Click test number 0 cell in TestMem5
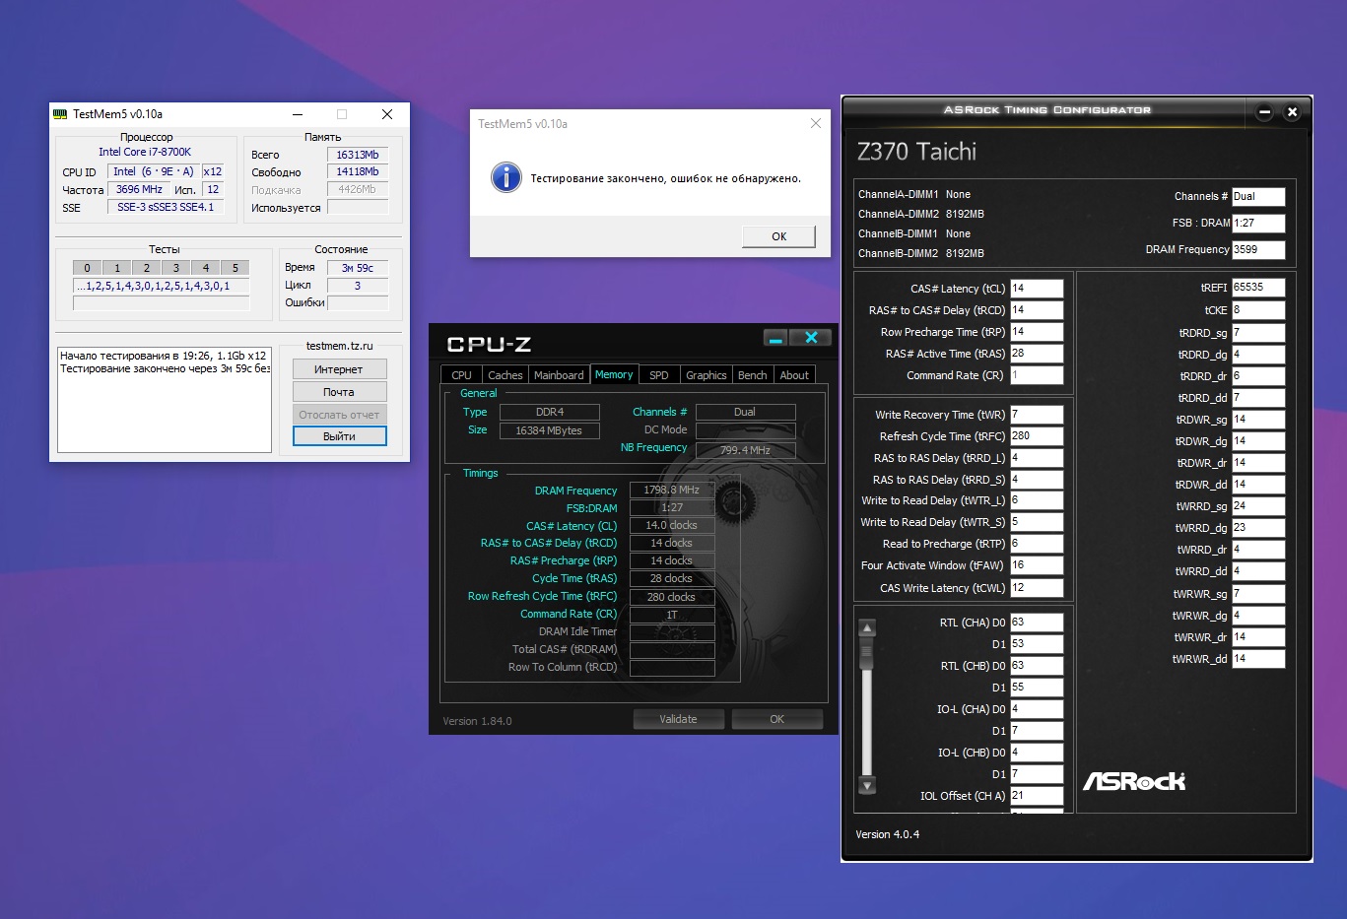Image resolution: width=1347 pixels, height=919 pixels. [87, 268]
